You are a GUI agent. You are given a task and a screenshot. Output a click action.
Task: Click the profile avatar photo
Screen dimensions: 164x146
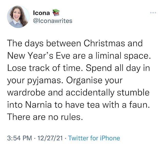(18, 16)
